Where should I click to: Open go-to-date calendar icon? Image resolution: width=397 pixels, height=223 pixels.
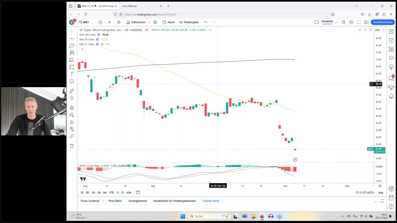pos(138,193)
